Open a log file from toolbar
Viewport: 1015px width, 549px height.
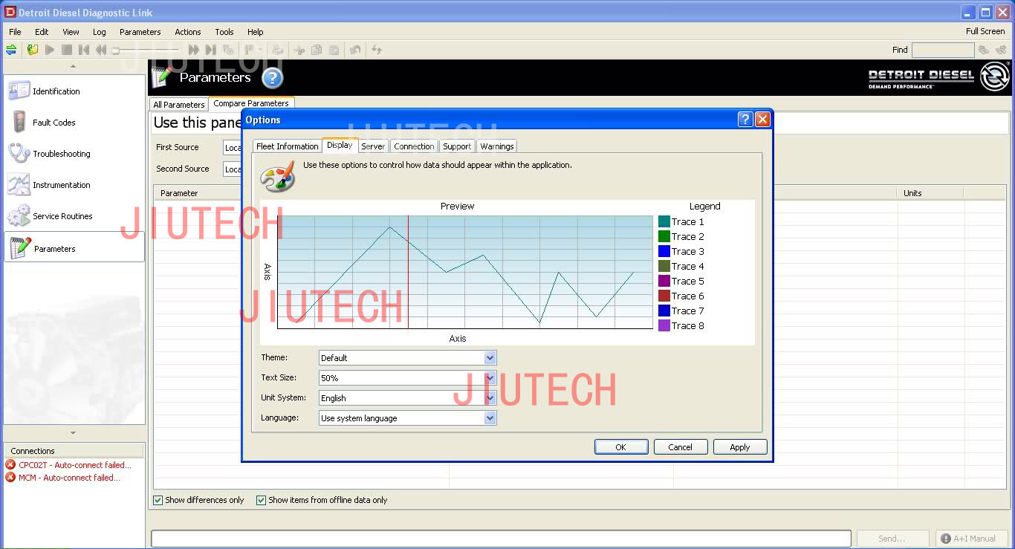(x=32, y=50)
